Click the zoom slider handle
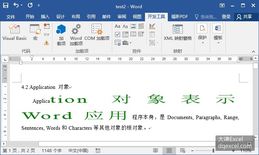The image size is (259, 155). coord(213,150)
